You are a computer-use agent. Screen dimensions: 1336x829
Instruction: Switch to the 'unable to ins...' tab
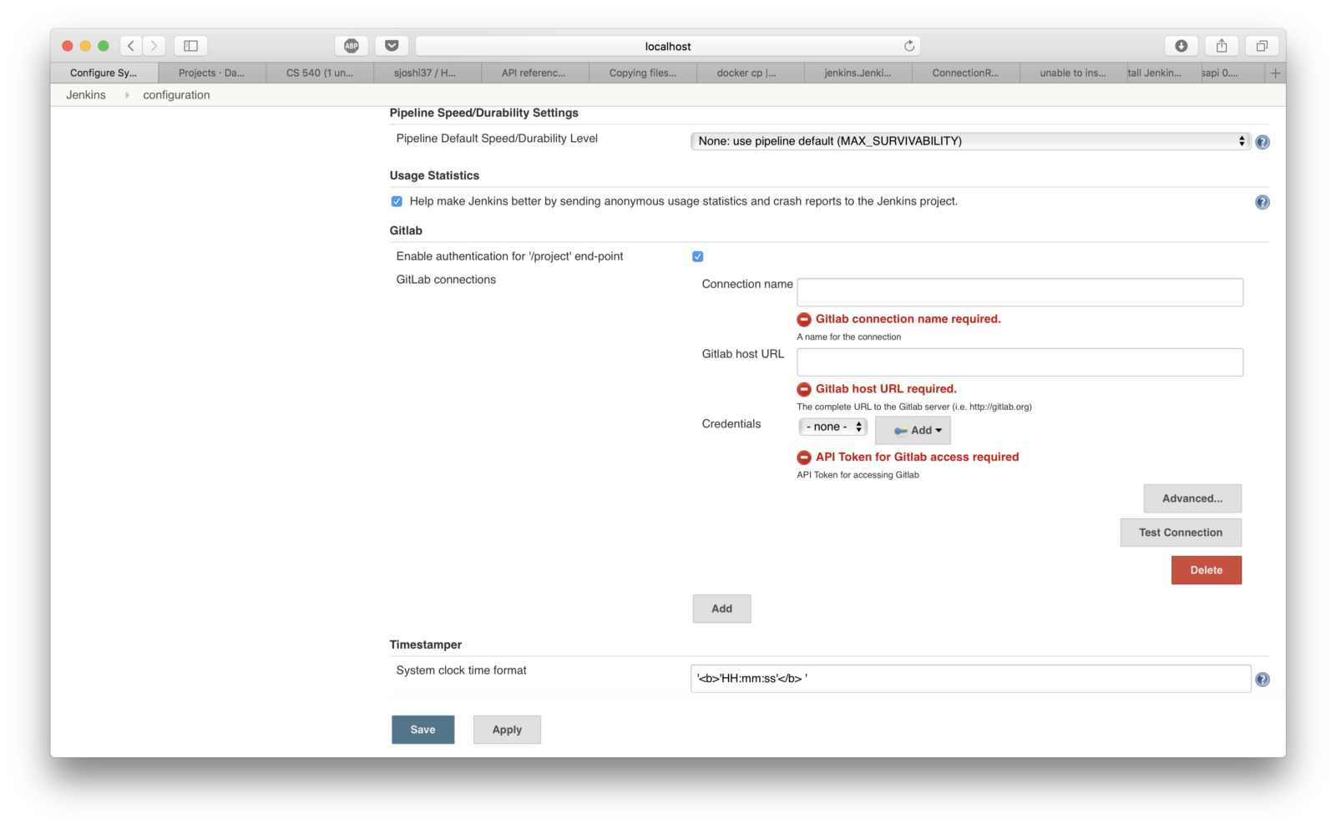click(1073, 73)
